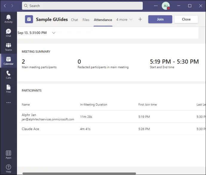Select the Alphr Jan participant name

point(29,115)
